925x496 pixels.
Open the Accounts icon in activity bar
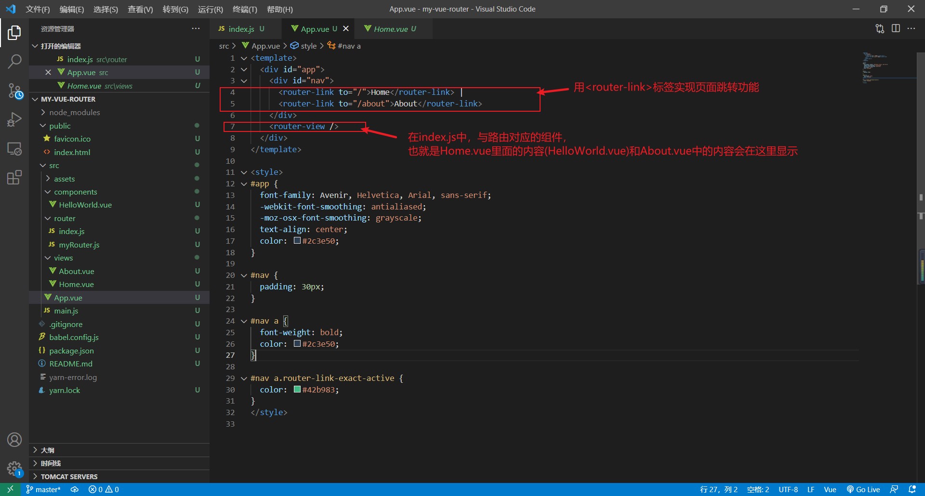coord(14,440)
